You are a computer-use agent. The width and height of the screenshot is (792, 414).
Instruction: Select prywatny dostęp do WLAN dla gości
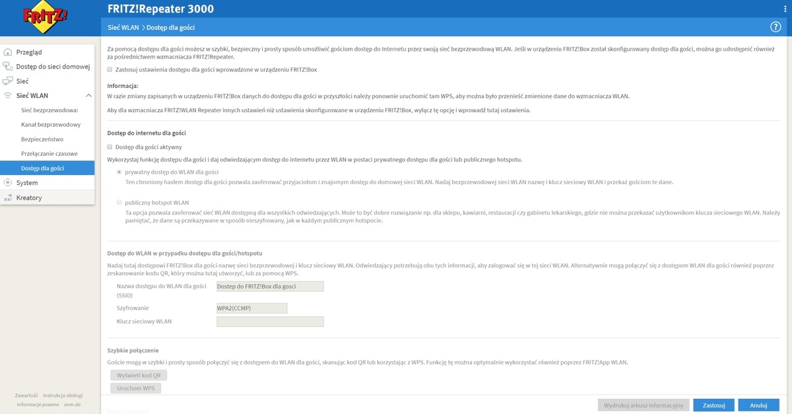[119, 172]
